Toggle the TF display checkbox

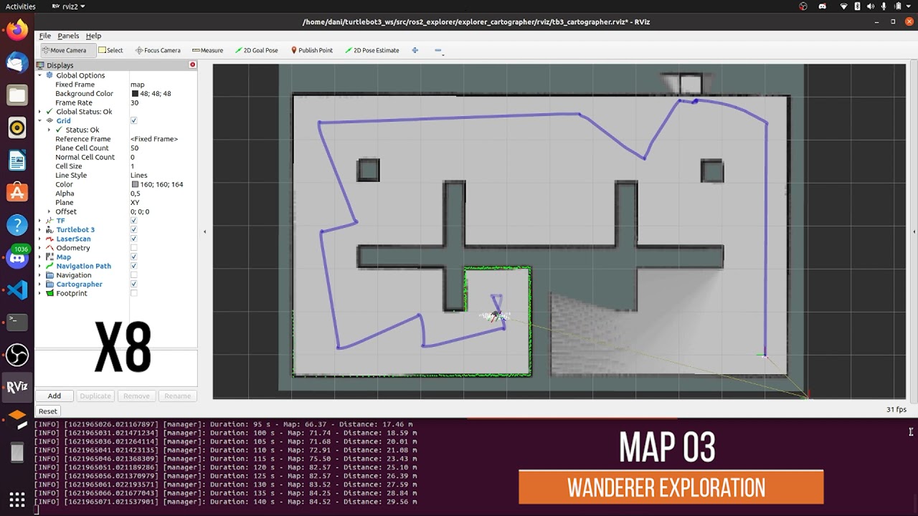(x=133, y=221)
